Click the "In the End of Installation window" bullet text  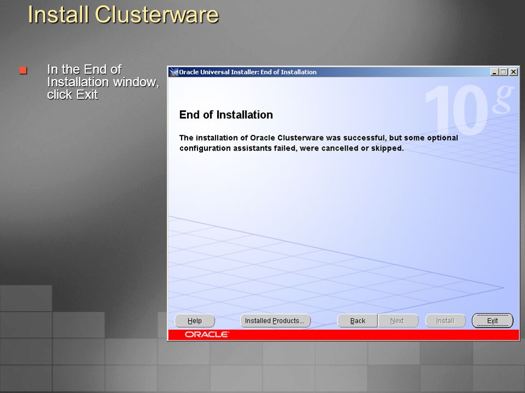(x=103, y=82)
